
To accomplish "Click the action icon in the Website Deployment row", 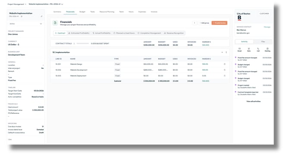I will point(224,76).
